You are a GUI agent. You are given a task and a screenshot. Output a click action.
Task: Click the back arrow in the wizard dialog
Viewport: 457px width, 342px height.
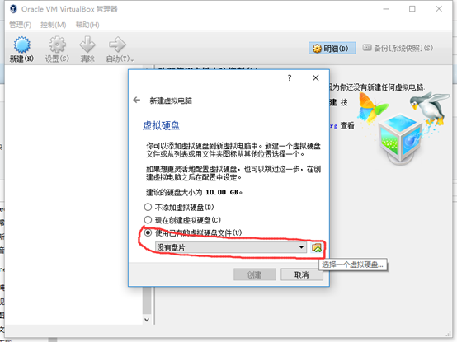pyautogui.click(x=137, y=100)
